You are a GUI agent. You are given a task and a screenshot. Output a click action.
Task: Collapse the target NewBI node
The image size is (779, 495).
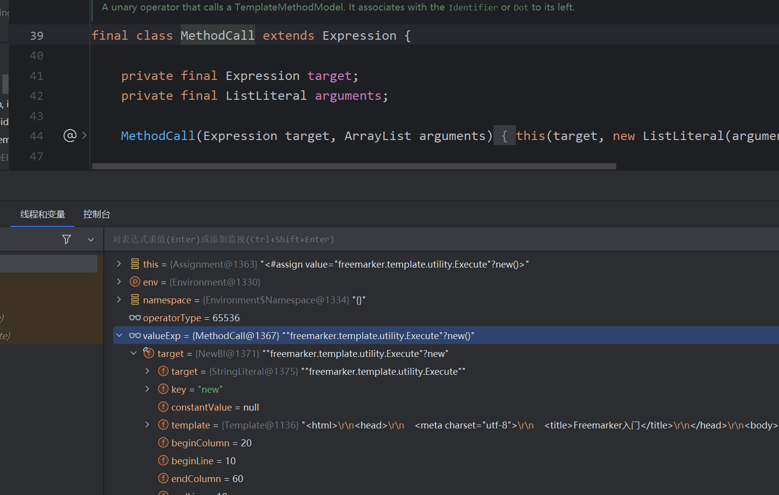coord(134,353)
